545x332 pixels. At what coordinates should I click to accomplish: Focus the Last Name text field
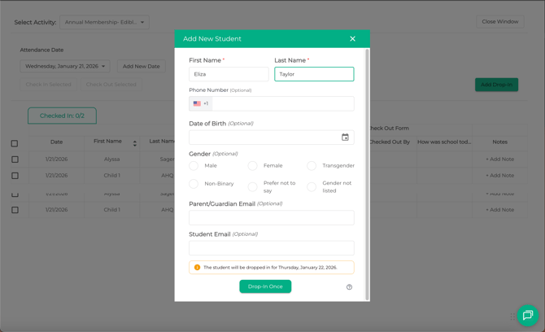click(314, 74)
